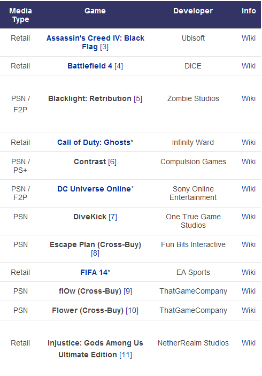262x376 pixels.
Task: Open Wiki link for Sony Online Entertainment row
Action: 248,189
